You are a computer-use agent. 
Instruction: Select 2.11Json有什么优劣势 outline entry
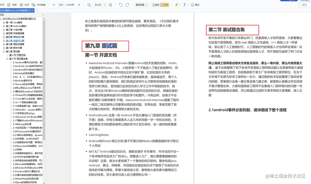[x=28, y=99]
